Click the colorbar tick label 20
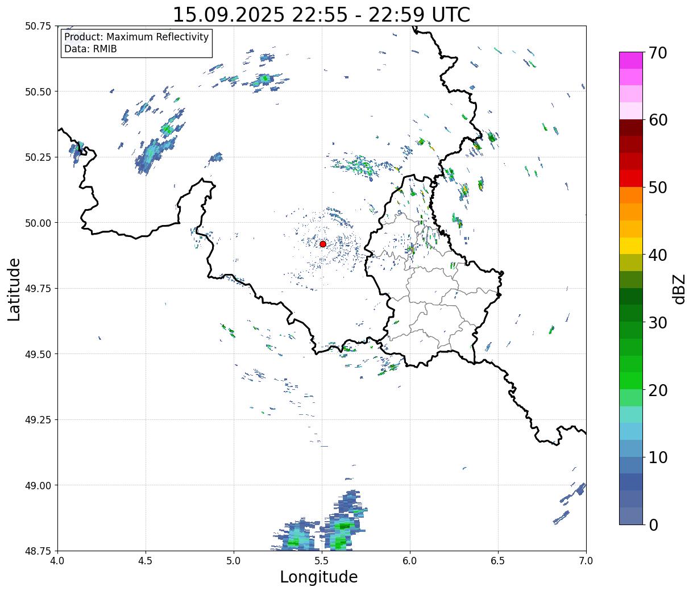The height and width of the screenshot is (591, 693). [658, 390]
